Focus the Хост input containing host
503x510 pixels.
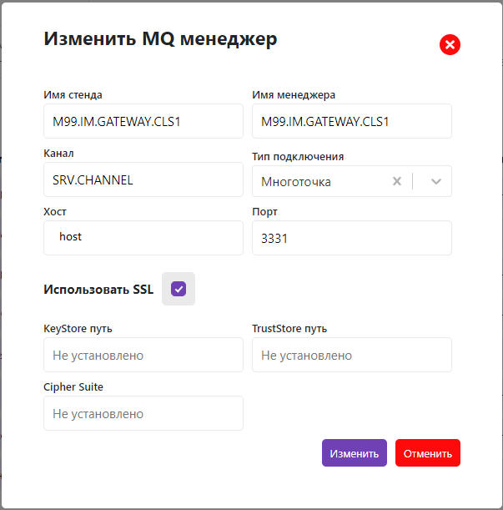(x=143, y=237)
